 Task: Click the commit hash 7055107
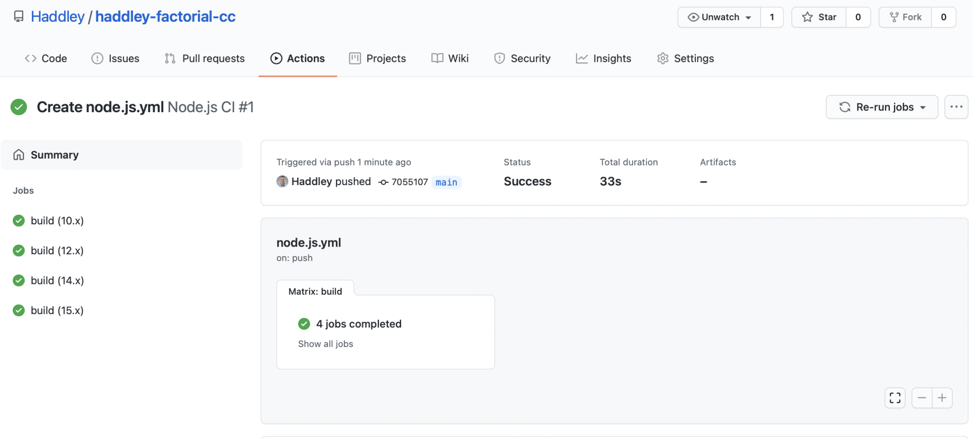[x=409, y=182]
